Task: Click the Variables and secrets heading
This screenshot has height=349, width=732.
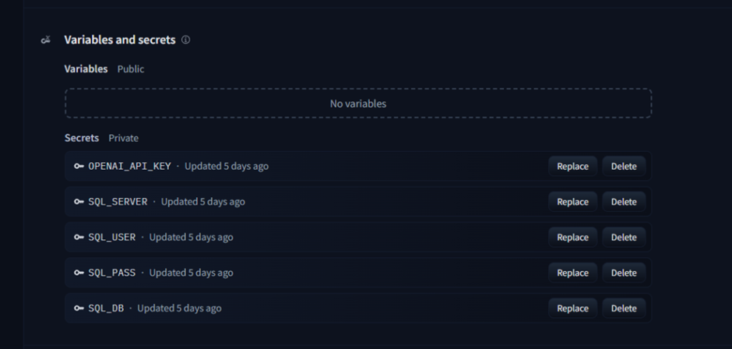Action: [120, 40]
